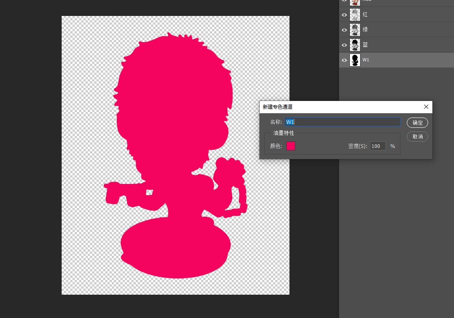Cancel the dialog with 取消
Viewport: 454px width, 318px height.
coord(417,137)
